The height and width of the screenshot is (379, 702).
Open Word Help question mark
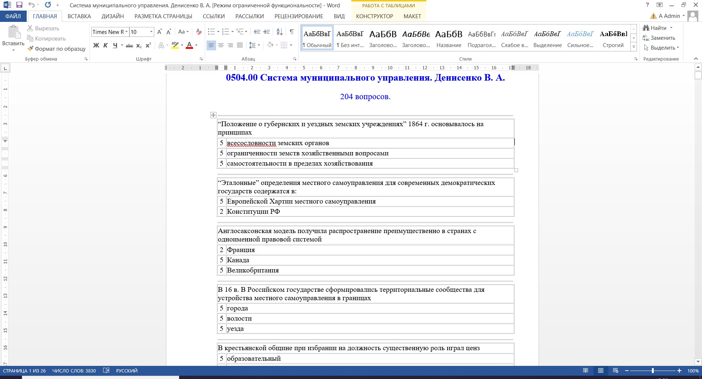tap(647, 5)
